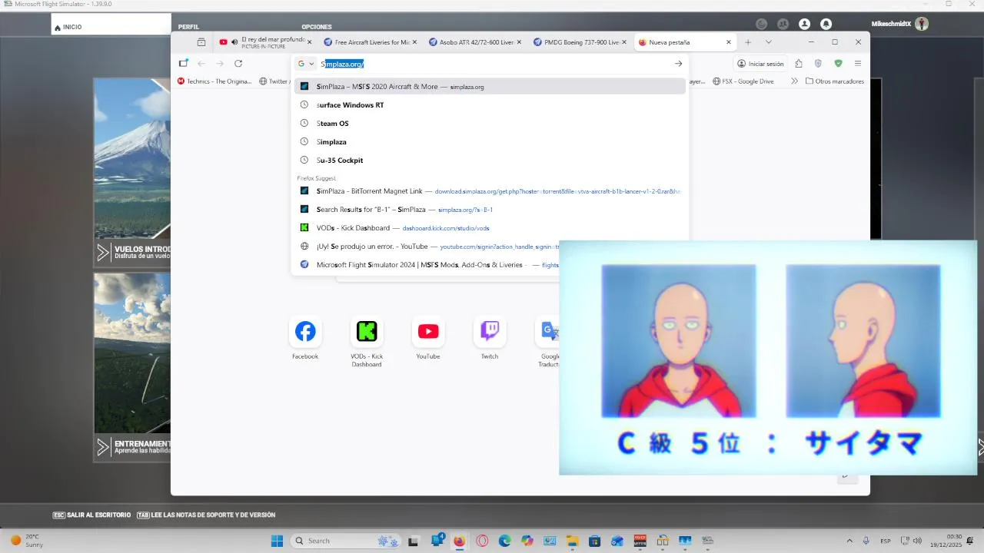Click the Windows taskbar Search box

[x=344, y=541]
